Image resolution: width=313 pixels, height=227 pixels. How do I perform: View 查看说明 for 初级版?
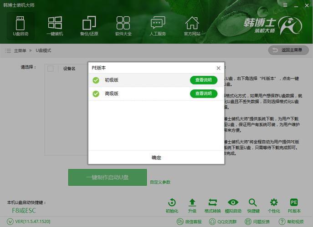(204, 80)
